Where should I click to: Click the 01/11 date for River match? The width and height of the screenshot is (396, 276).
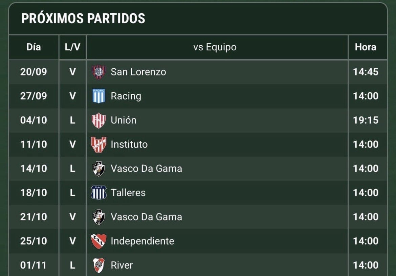click(34, 266)
